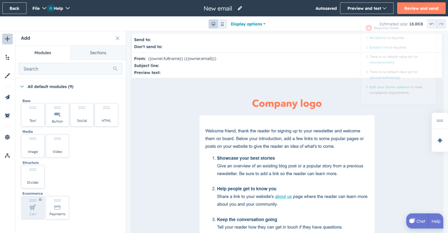Click the alarm clock test icon in sidebar

coord(7,116)
